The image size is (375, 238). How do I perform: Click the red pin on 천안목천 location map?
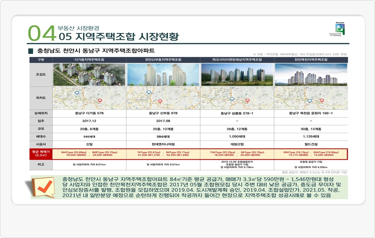(x=322, y=101)
